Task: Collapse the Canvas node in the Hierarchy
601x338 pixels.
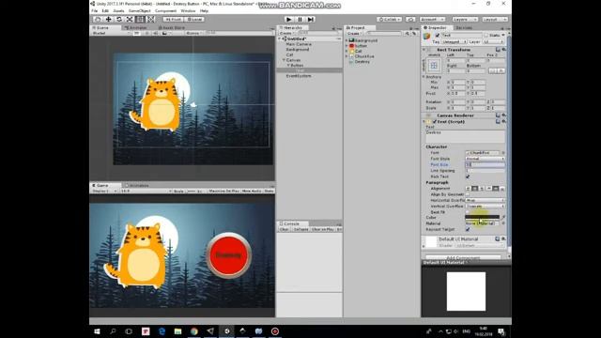Action: coord(284,60)
